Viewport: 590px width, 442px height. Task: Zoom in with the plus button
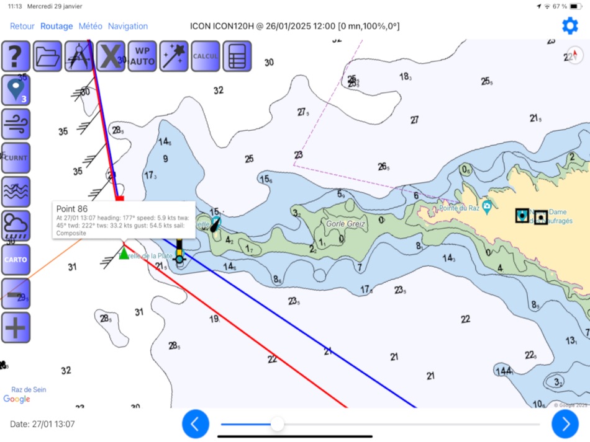(x=16, y=327)
